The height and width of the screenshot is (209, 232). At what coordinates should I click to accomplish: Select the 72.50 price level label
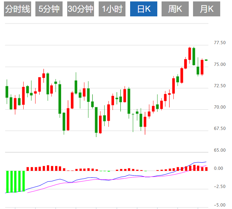pos(219,86)
